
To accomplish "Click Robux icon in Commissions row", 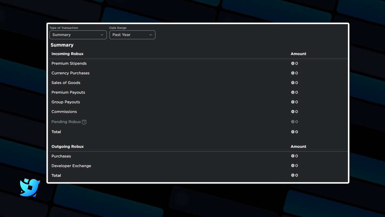I will (293, 112).
